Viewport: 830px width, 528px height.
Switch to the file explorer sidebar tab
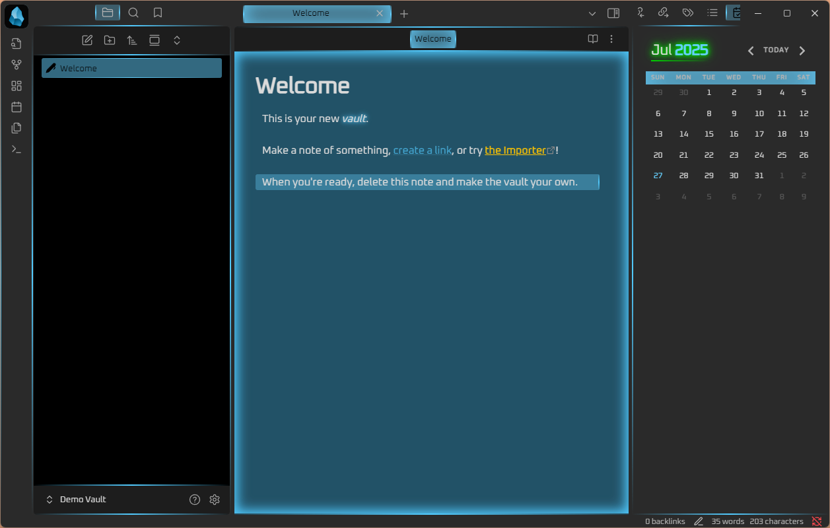[108, 13]
